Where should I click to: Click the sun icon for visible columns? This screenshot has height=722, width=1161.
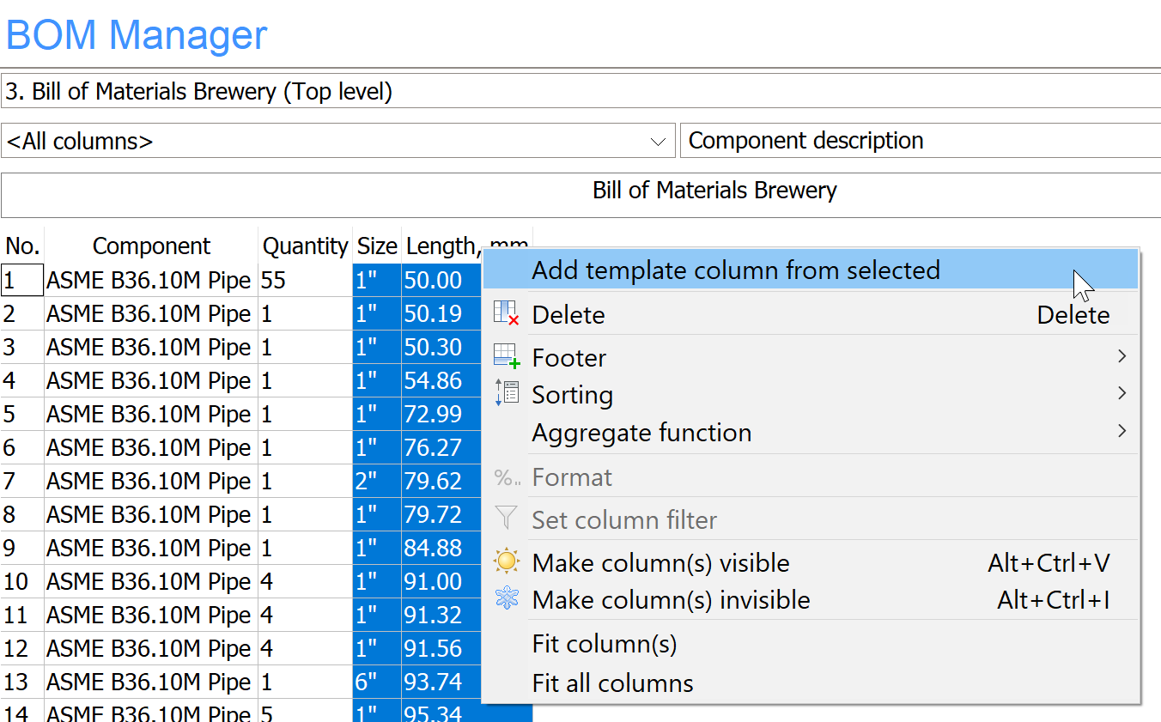point(507,562)
